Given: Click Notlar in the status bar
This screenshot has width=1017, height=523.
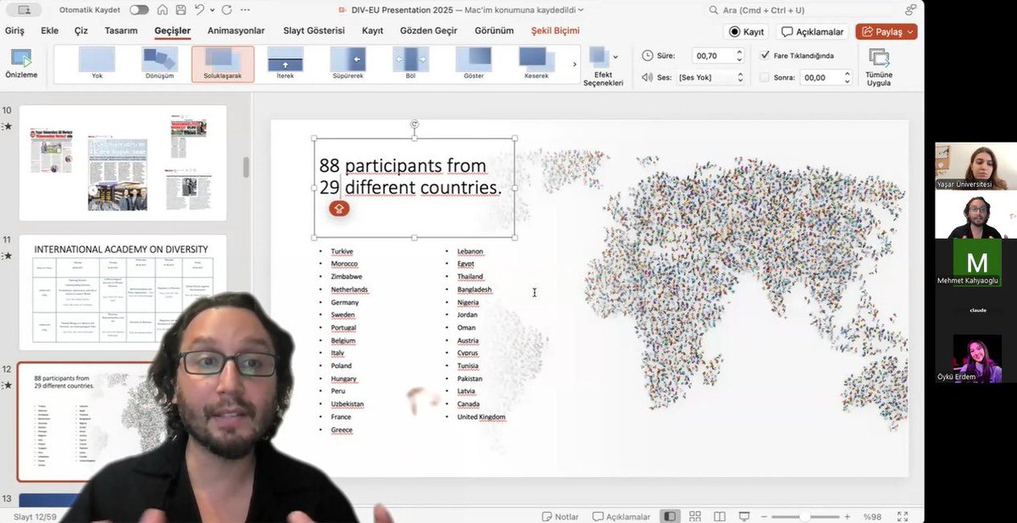Looking at the screenshot, I should click(x=560, y=516).
